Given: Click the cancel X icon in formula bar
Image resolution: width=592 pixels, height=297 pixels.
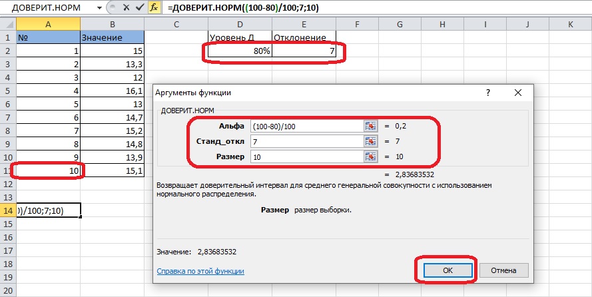Looking at the screenshot, I should pyautogui.click(x=127, y=7).
